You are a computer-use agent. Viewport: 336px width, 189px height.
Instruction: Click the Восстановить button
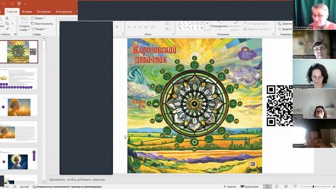pos(42,24)
